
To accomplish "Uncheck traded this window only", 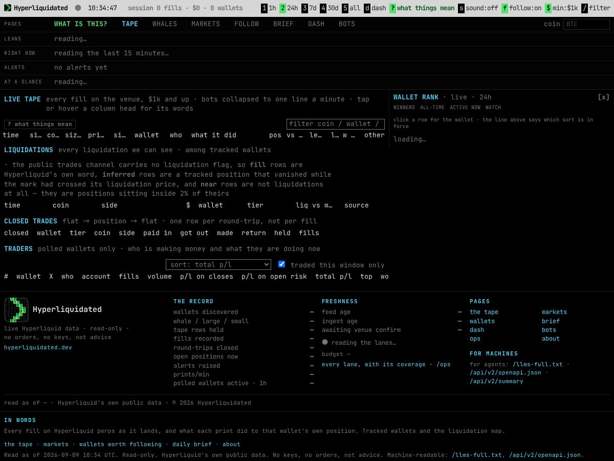I will point(281,264).
